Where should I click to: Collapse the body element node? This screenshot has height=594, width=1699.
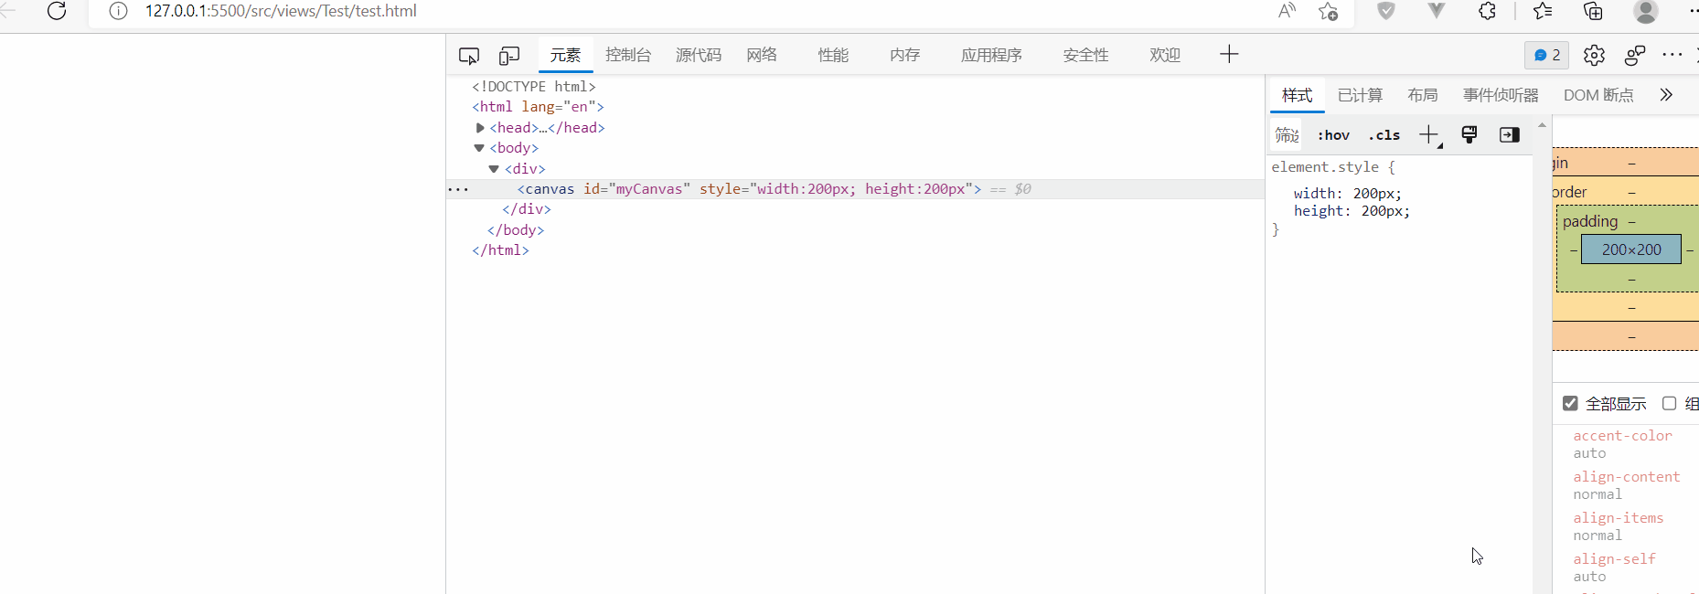coord(479,148)
